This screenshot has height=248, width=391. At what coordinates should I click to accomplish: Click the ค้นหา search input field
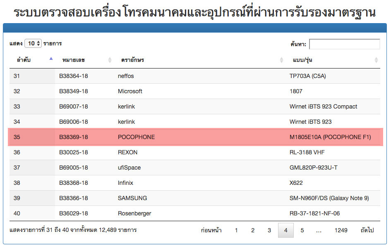[344, 44]
